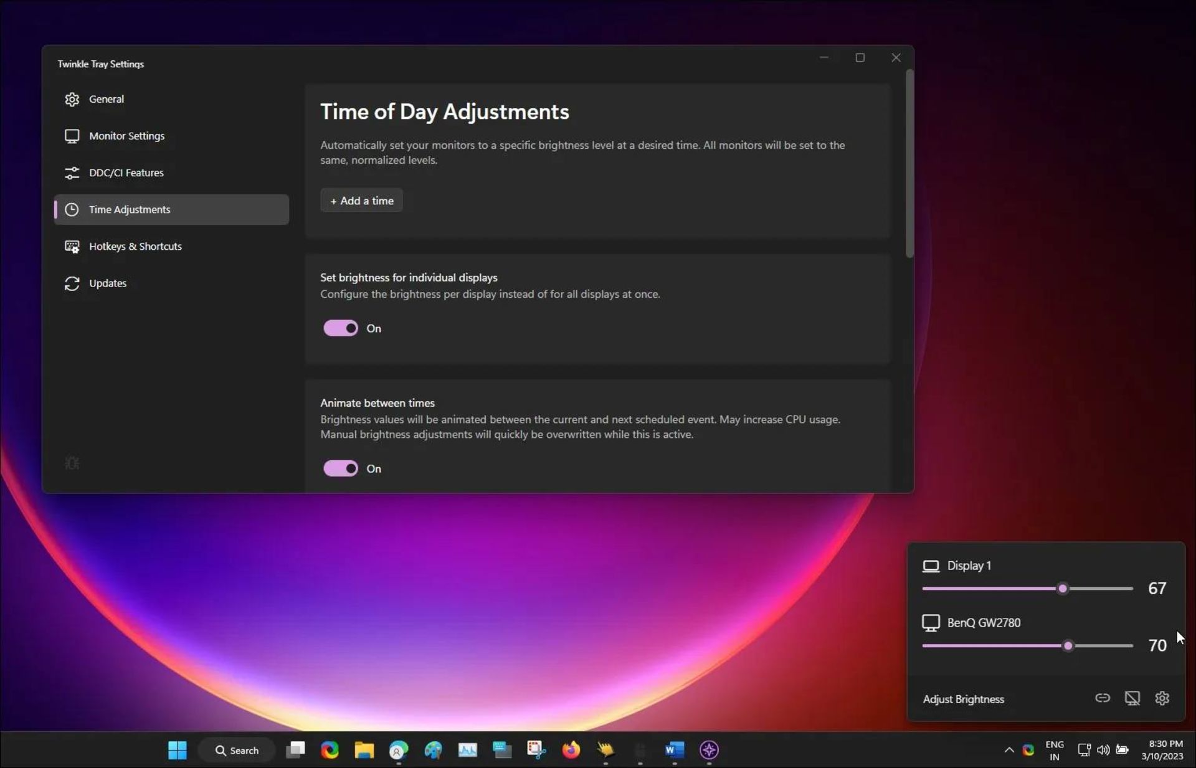Open File Explorer from taskbar
This screenshot has height=768, width=1196.
pyautogui.click(x=364, y=750)
